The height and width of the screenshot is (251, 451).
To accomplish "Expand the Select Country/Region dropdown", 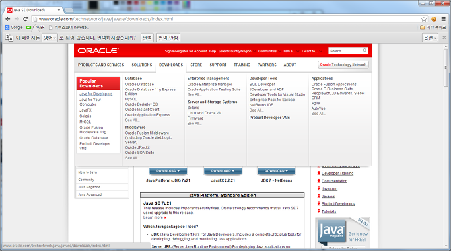I will coord(236,51).
